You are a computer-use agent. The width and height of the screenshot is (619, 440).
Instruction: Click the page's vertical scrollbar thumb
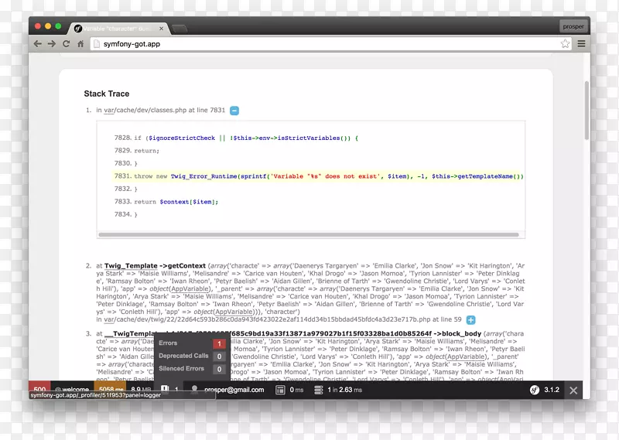[587, 111]
